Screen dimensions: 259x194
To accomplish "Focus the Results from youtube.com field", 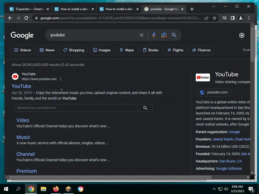I will (77, 108).
